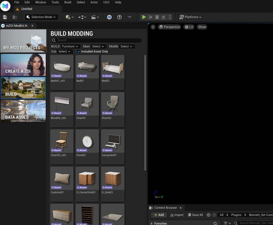
Task: Open the Selection Mode dropdown
Action: pyautogui.click(x=41, y=17)
